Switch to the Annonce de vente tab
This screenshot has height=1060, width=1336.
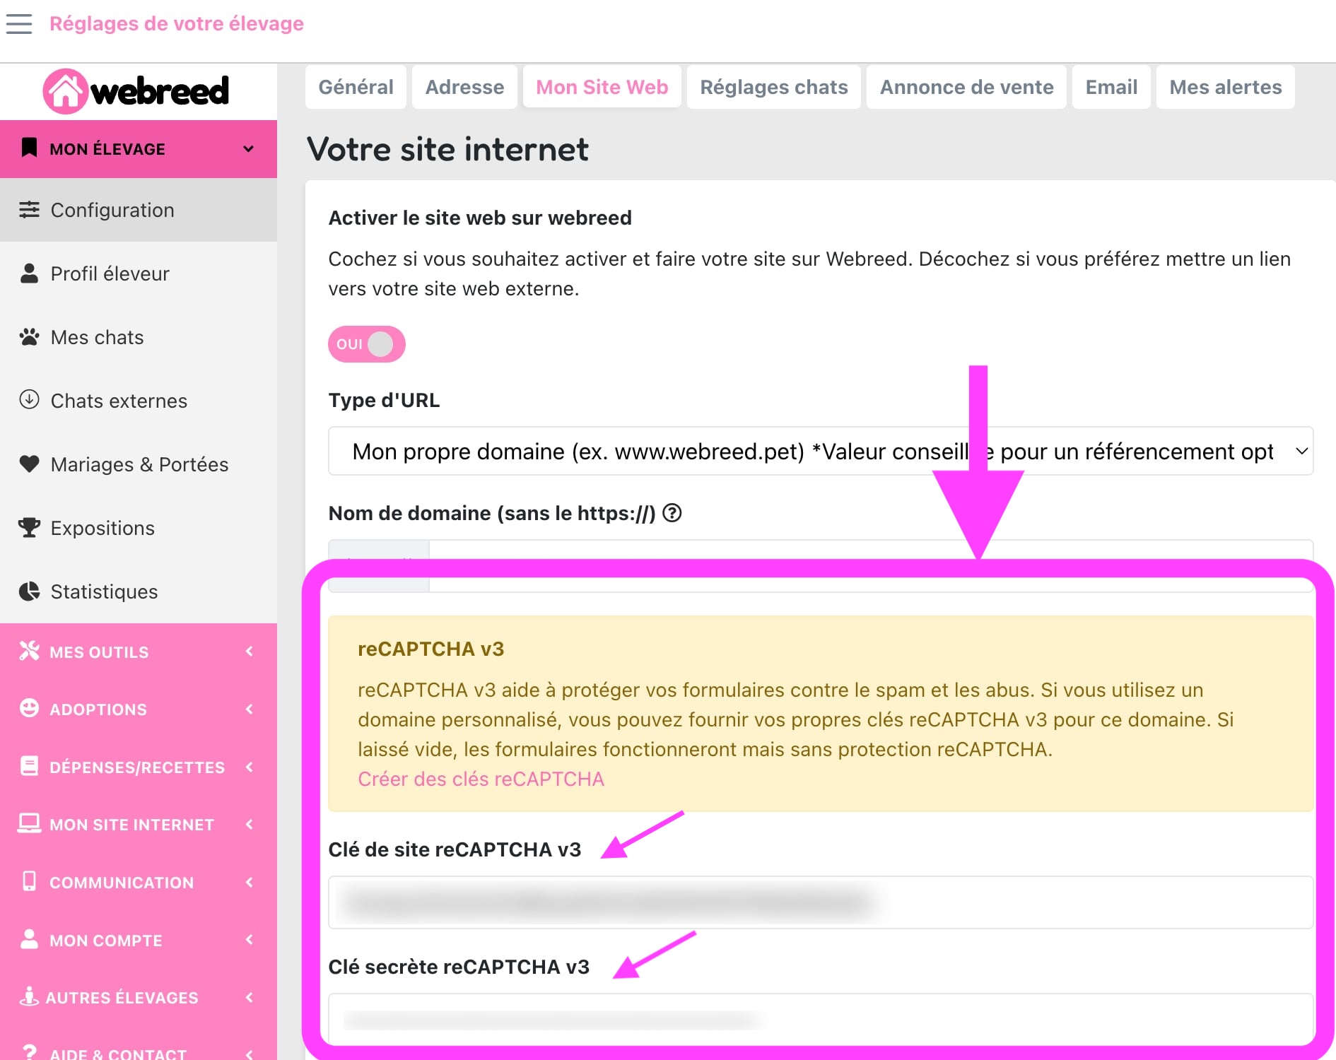pyautogui.click(x=966, y=87)
